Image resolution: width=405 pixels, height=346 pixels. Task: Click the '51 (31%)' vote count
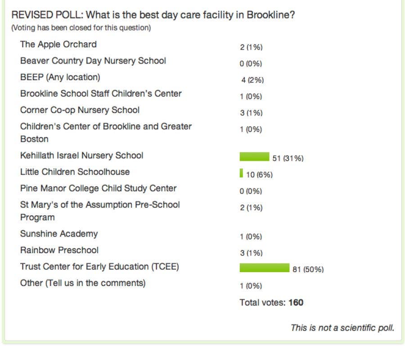pyautogui.click(x=288, y=159)
